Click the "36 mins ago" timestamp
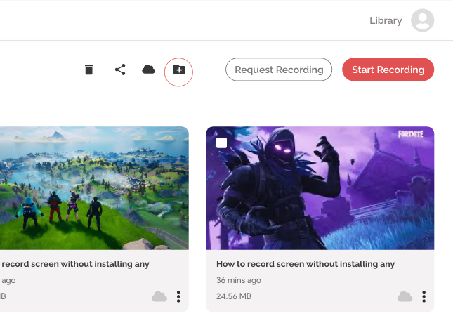The height and width of the screenshot is (323, 453). (x=239, y=280)
